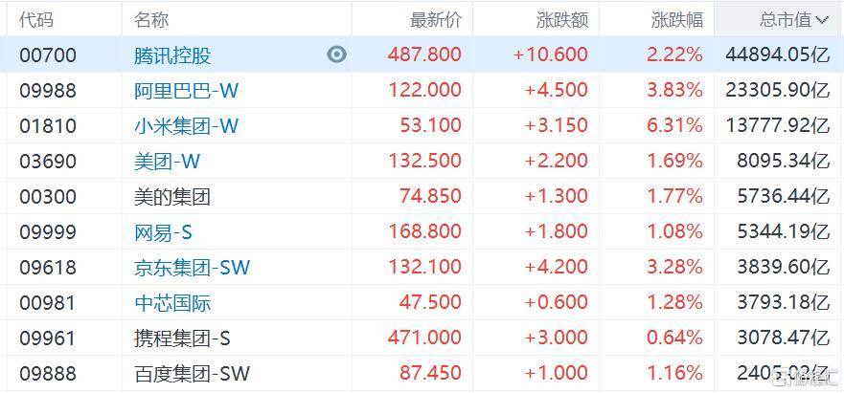Open the 京东集团-SW stock link
844x393 pixels.
tap(192, 268)
